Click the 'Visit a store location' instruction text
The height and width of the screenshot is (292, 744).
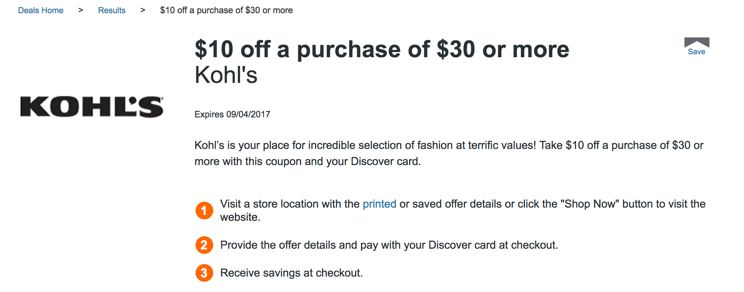click(x=463, y=211)
